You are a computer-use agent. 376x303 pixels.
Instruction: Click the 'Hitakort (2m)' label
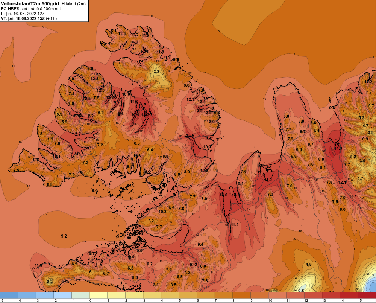click(x=74, y=4)
